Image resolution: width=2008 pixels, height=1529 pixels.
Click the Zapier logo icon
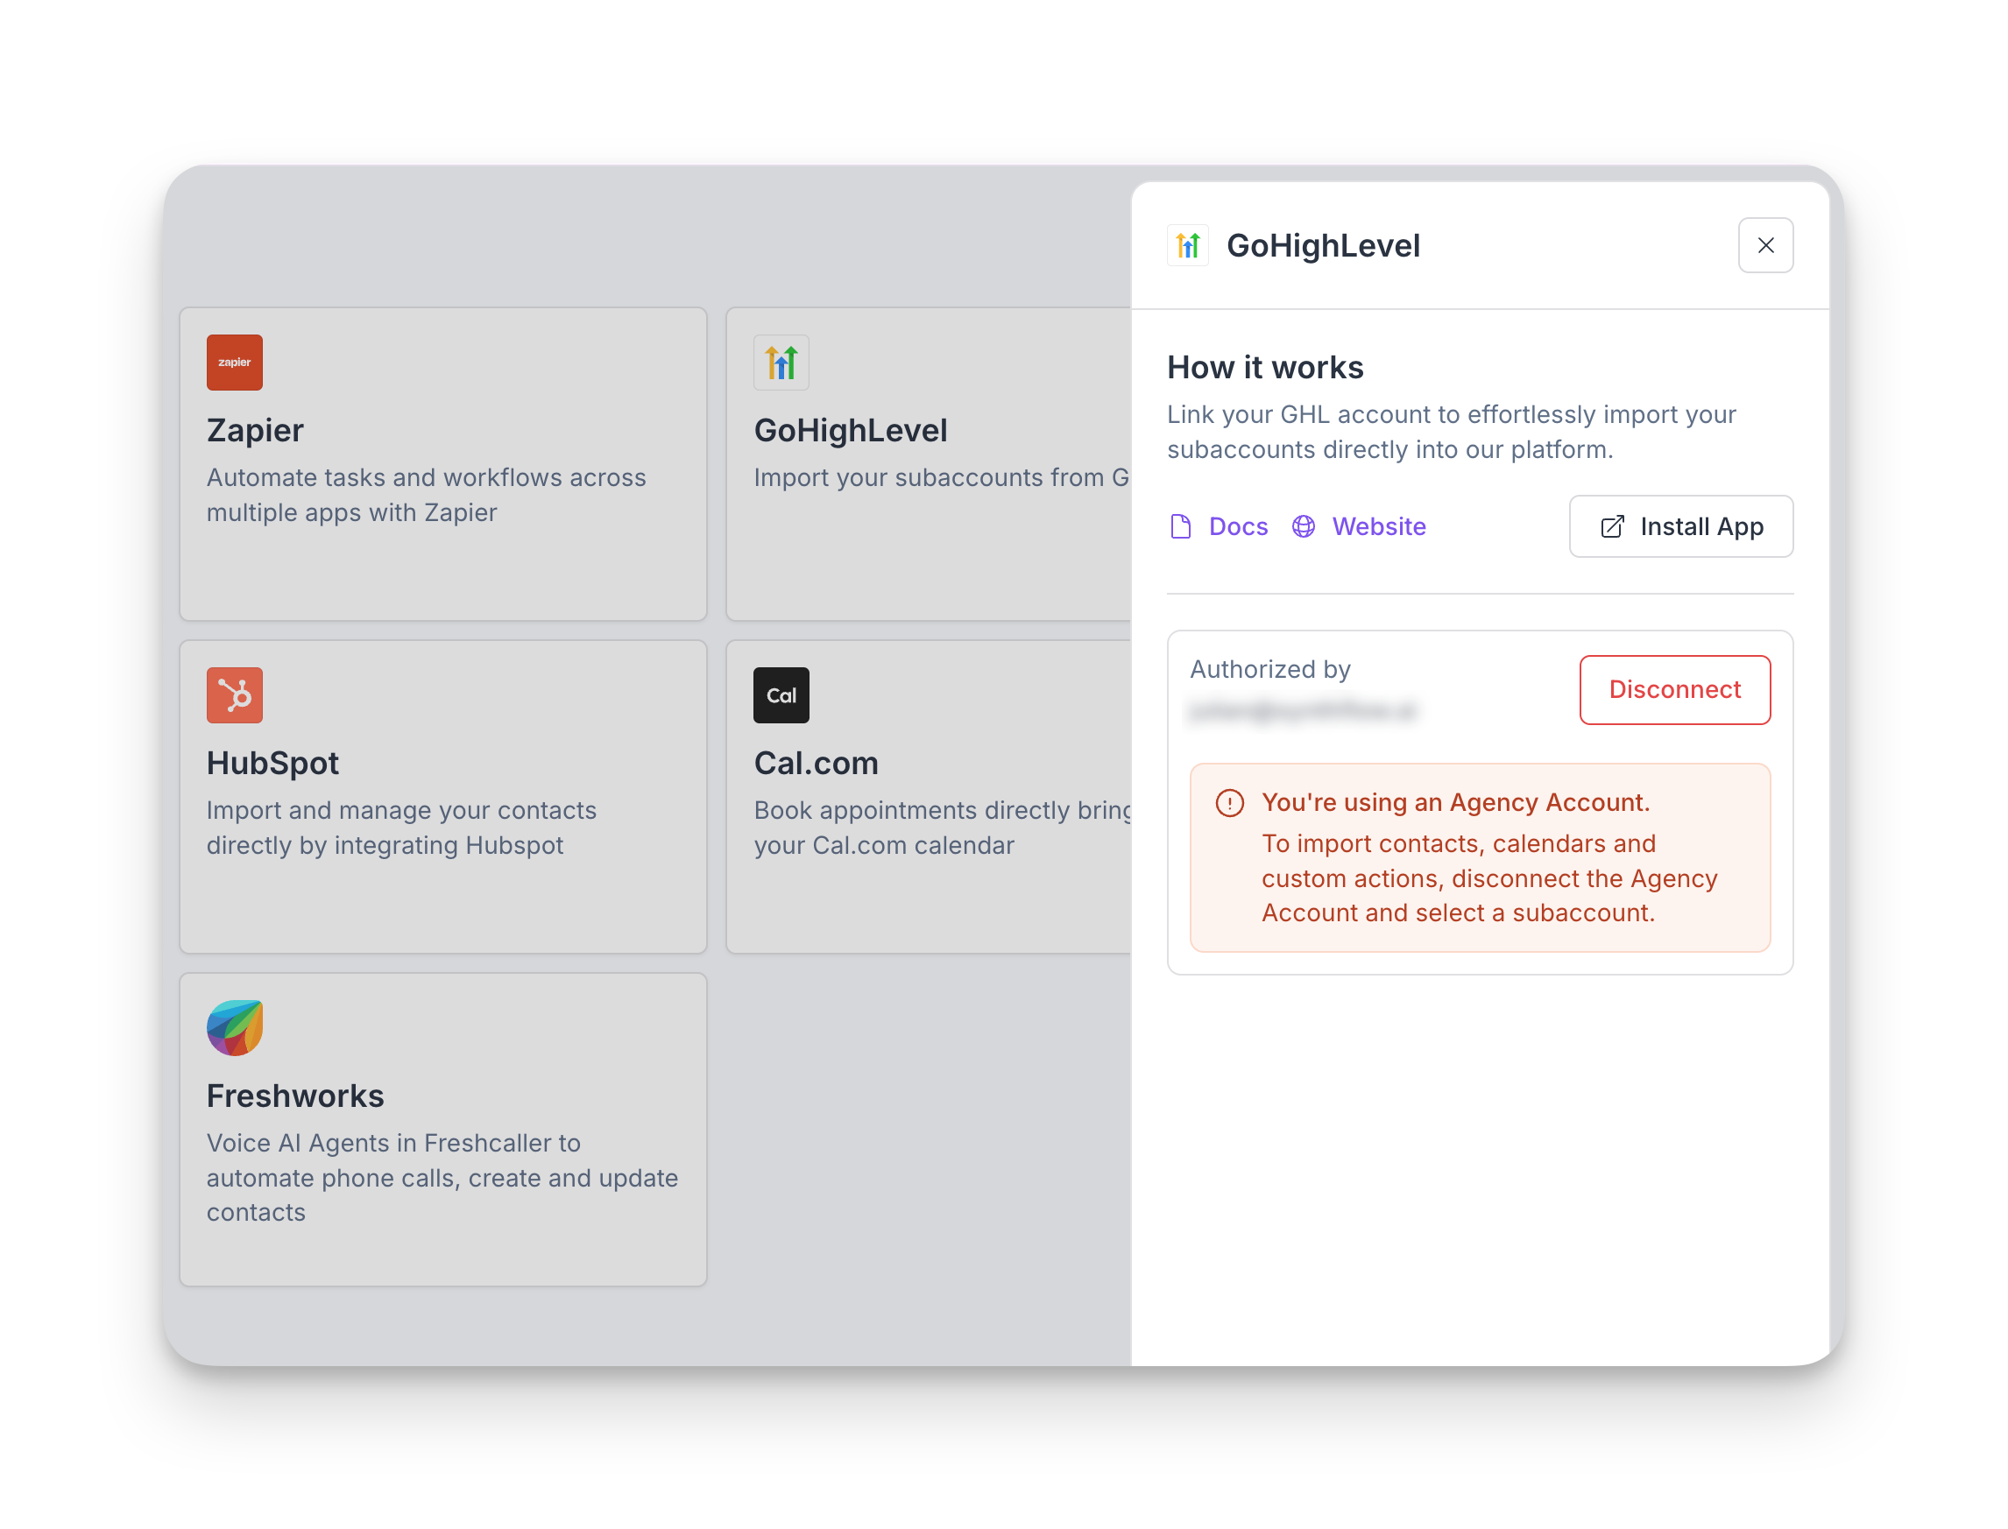tap(234, 363)
